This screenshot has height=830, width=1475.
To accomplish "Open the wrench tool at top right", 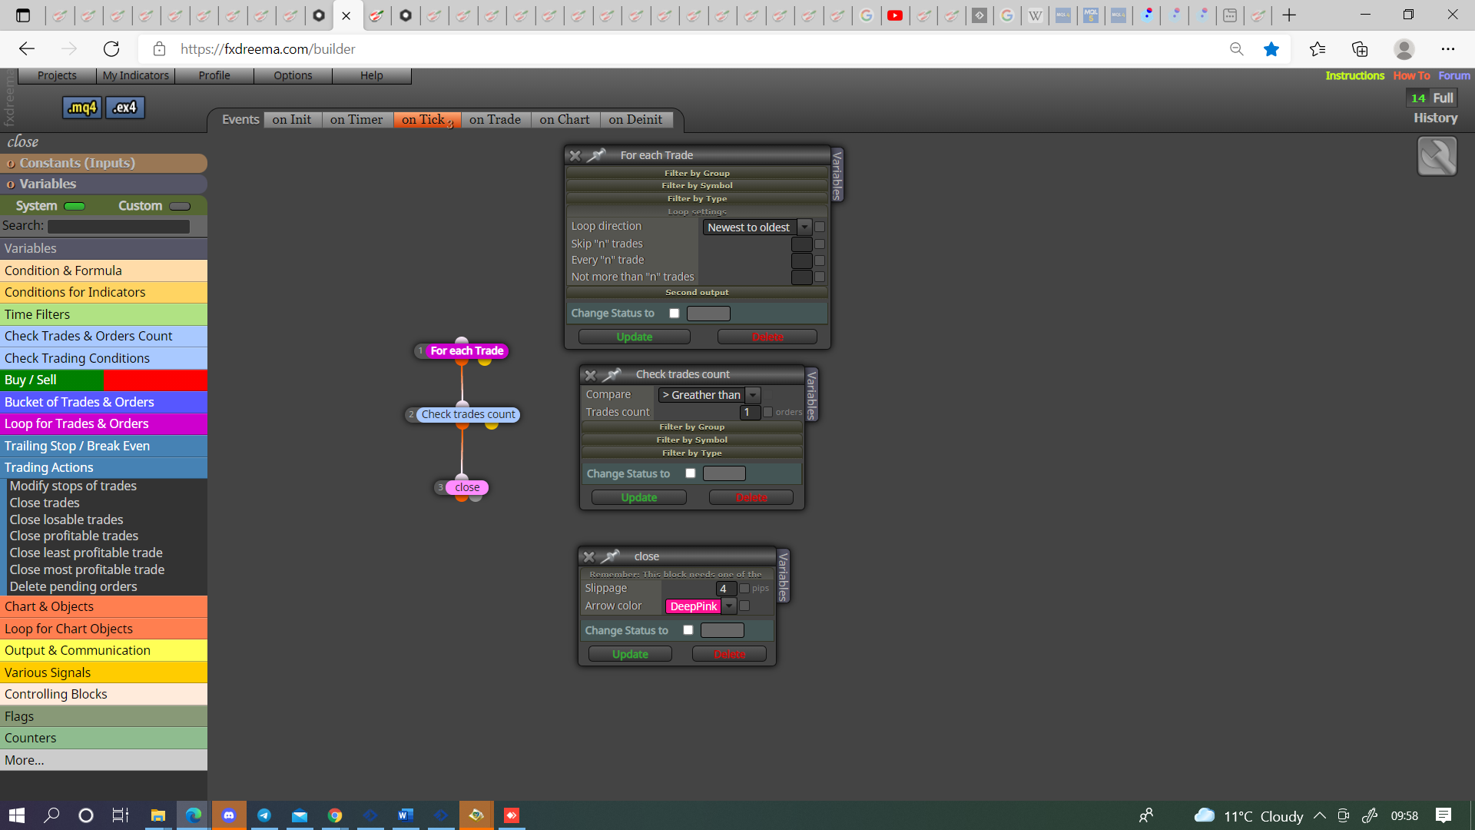I will pyautogui.click(x=1437, y=157).
